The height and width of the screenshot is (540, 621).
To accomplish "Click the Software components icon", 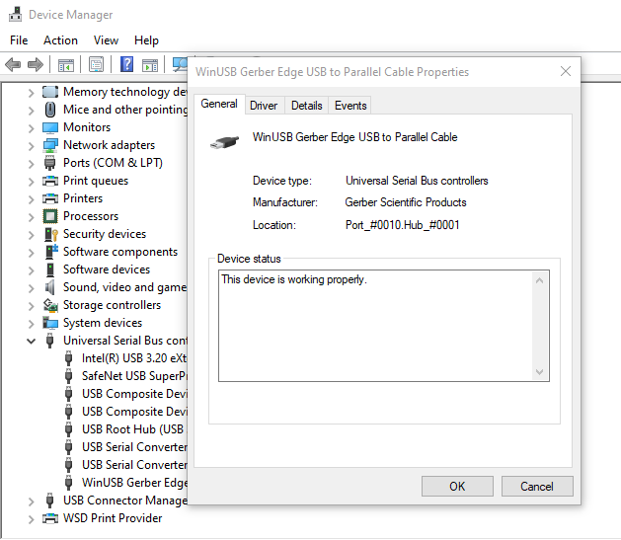I will (x=51, y=252).
